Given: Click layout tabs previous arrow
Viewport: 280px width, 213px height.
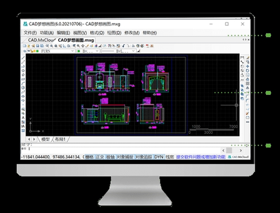Looking at the screenshot, I should [29, 139].
